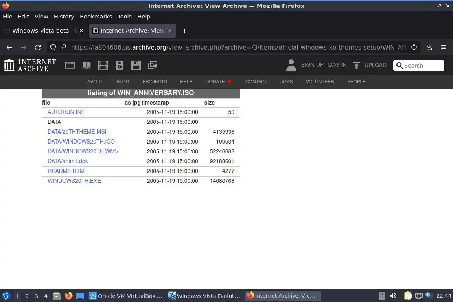Viewport: 453px width, 302px height.
Task: Click UPLOAD link text
Action: coord(375,65)
